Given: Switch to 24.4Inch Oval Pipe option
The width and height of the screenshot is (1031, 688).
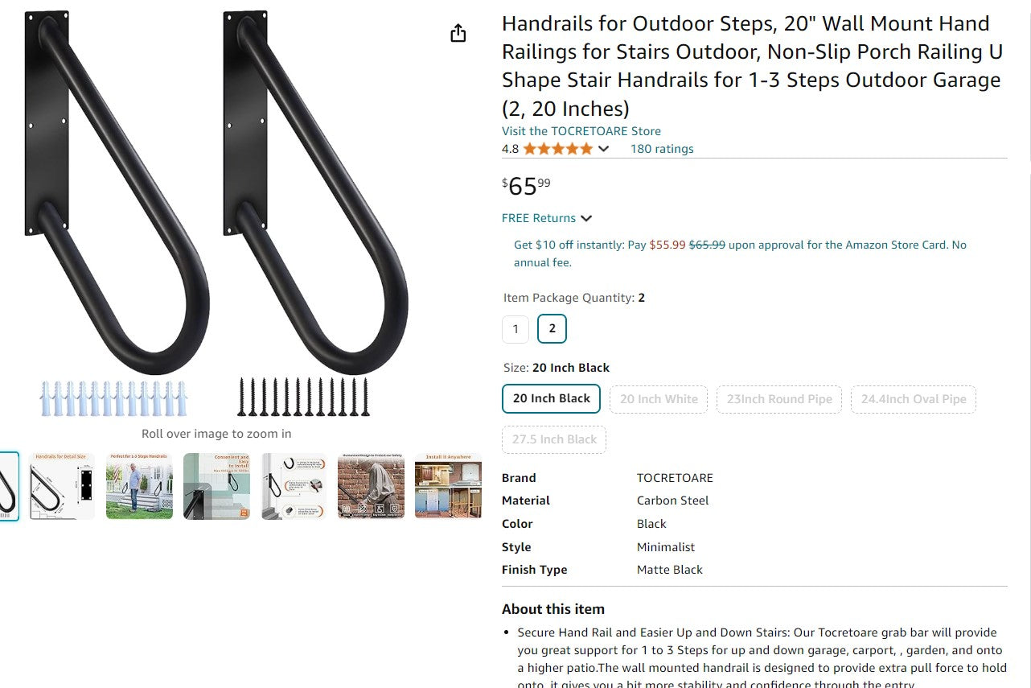Looking at the screenshot, I should (x=914, y=399).
